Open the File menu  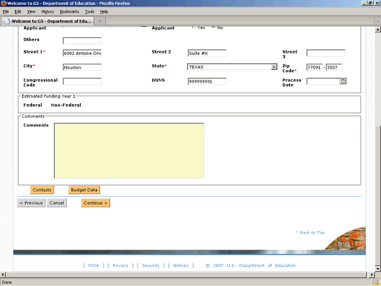click(5, 12)
